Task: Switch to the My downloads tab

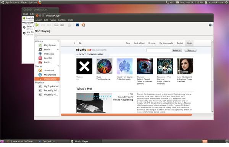Action: (x=166, y=43)
